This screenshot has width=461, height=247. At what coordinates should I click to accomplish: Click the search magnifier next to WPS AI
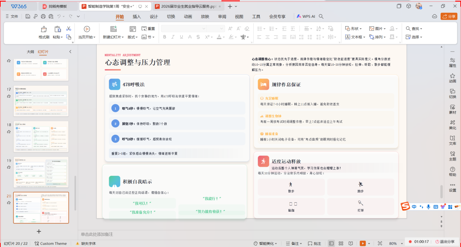[321, 16]
